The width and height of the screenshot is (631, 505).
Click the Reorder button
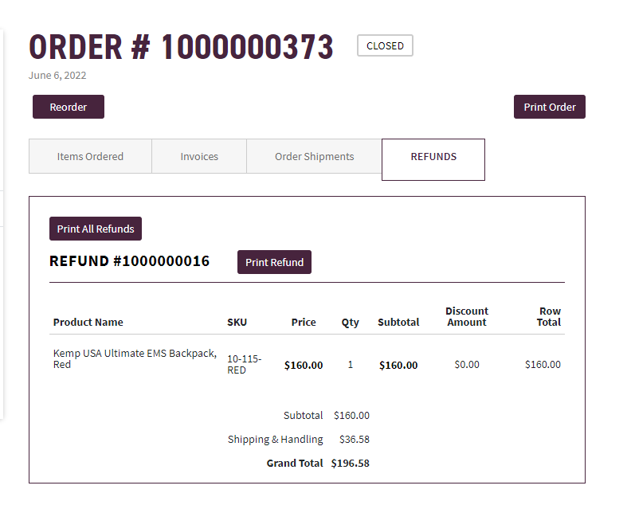coord(69,107)
